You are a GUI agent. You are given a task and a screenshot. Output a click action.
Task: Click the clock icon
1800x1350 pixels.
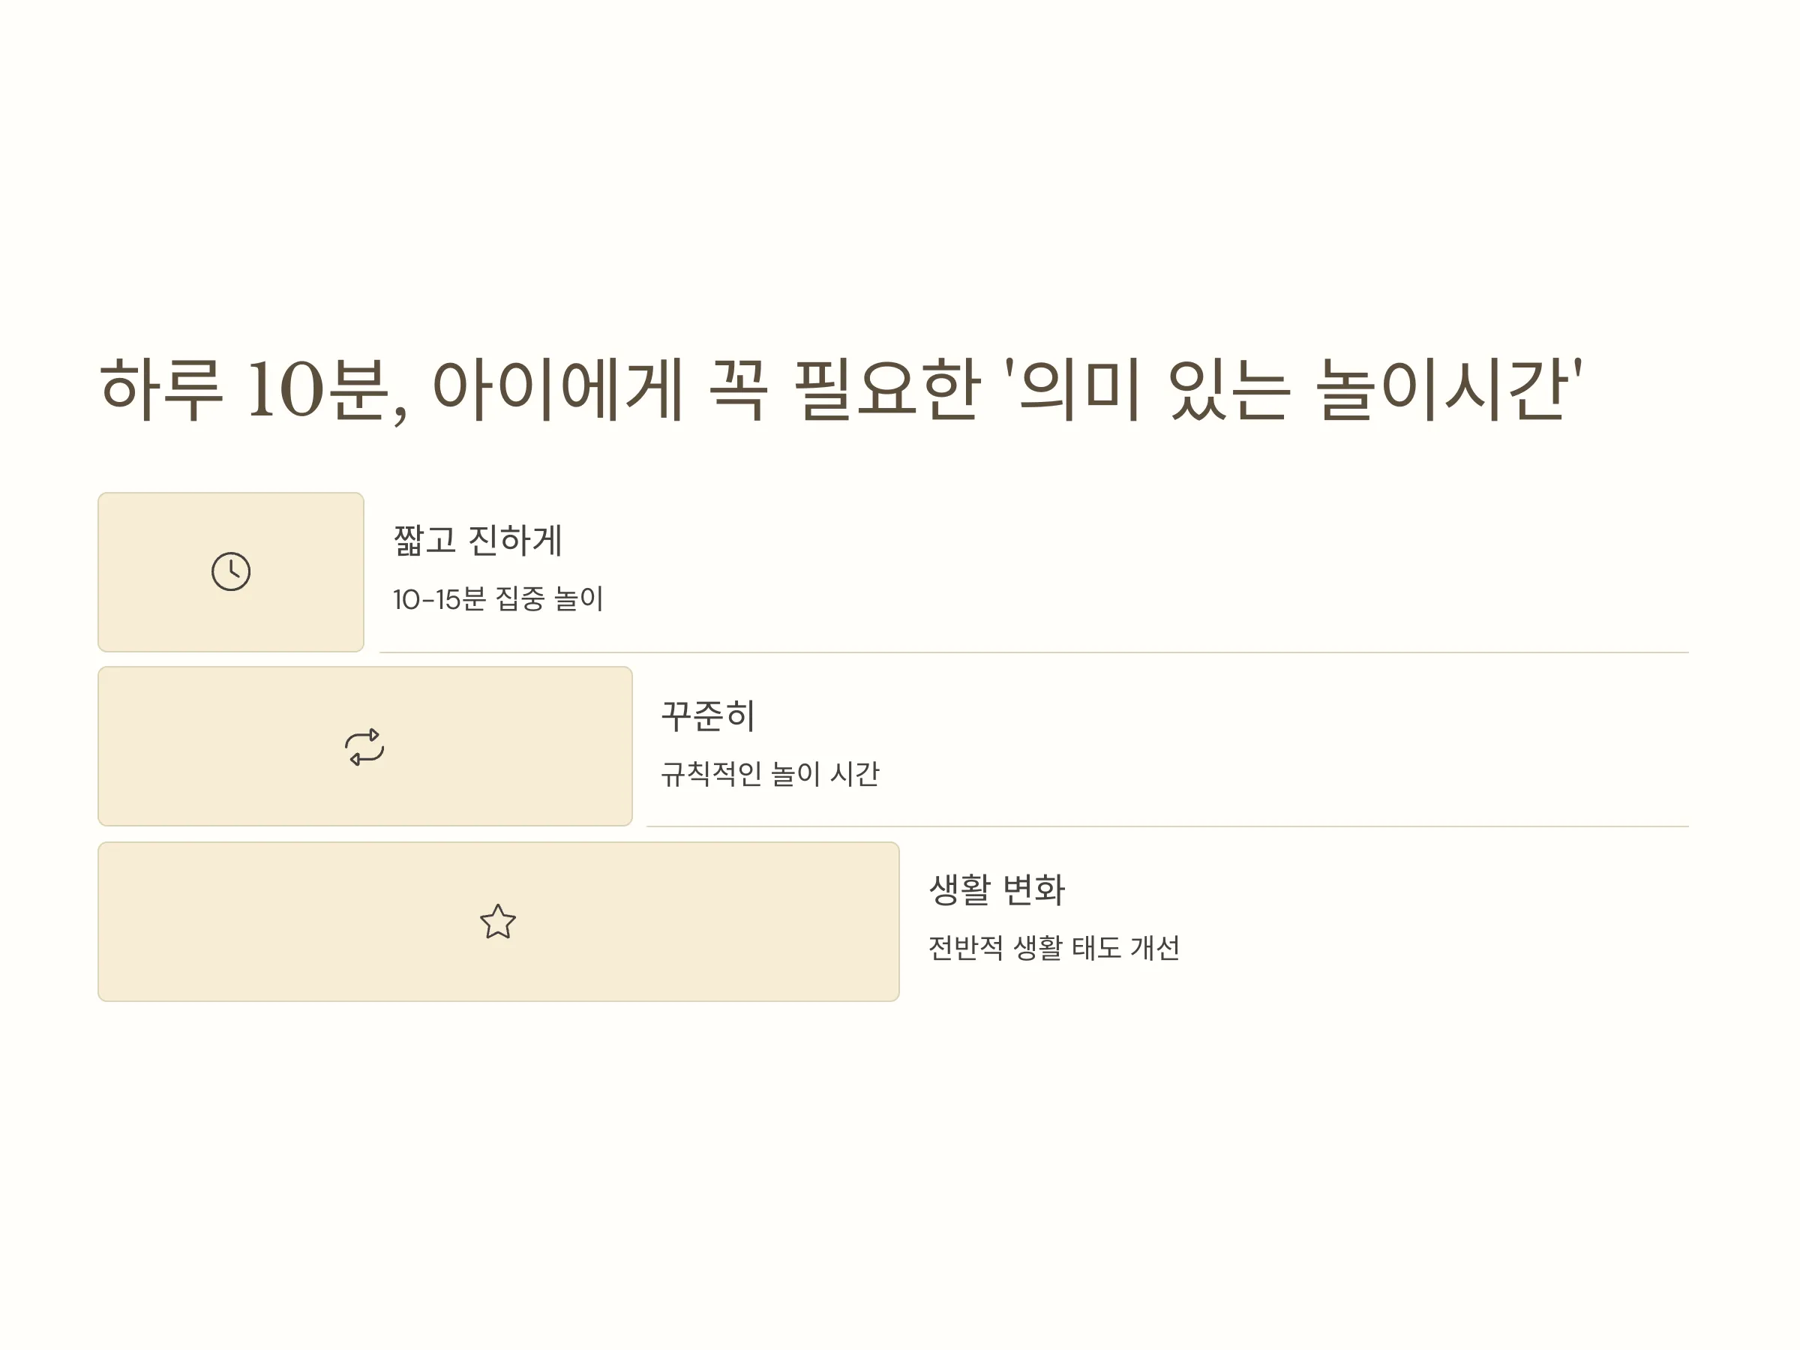231,571
